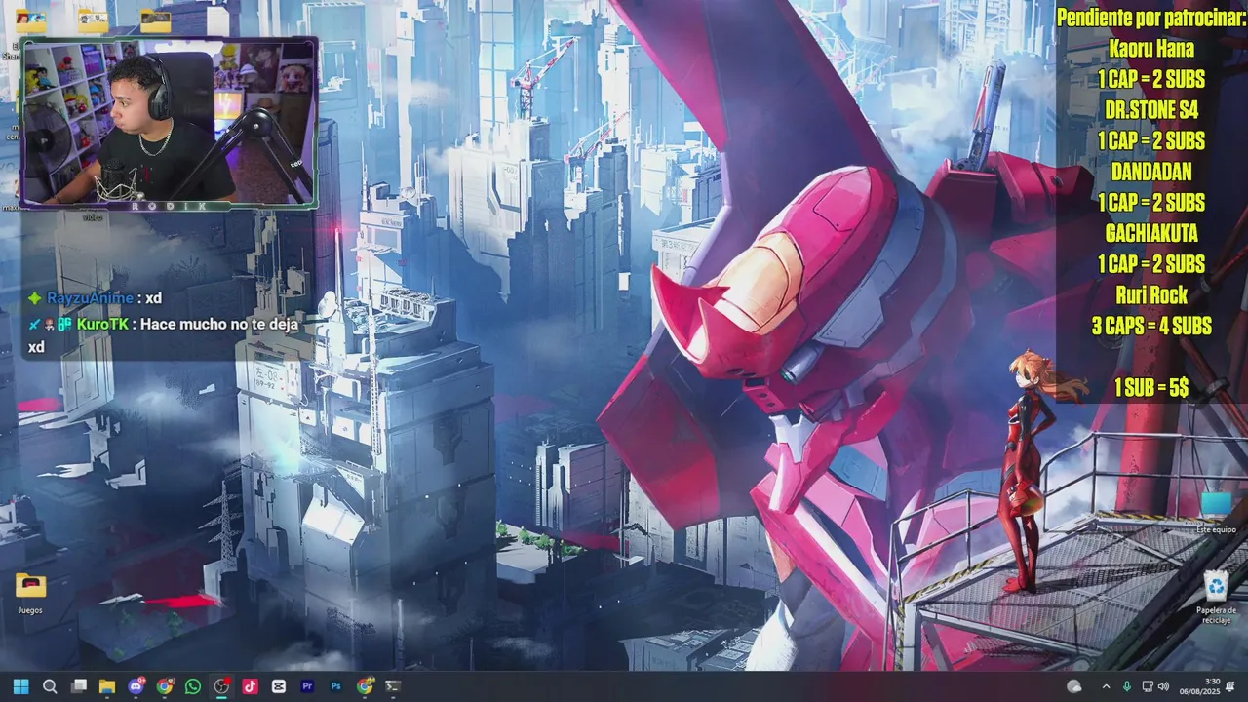Launch Adobe Premiere Pro from the taskbar

coord(308,686)
